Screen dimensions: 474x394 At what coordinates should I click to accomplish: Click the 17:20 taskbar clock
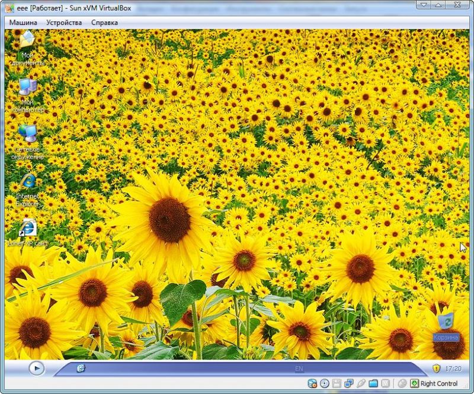pos(453,369)
